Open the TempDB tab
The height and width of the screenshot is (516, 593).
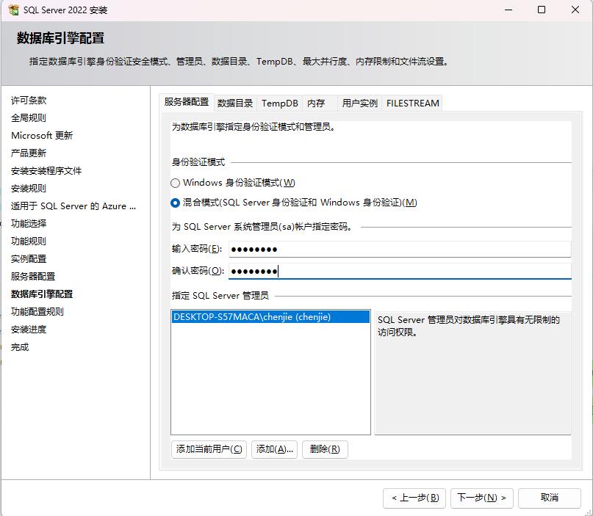(280, 103)
